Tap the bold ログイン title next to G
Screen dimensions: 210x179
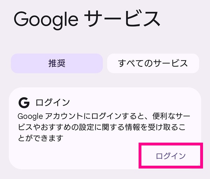[53, 103]
